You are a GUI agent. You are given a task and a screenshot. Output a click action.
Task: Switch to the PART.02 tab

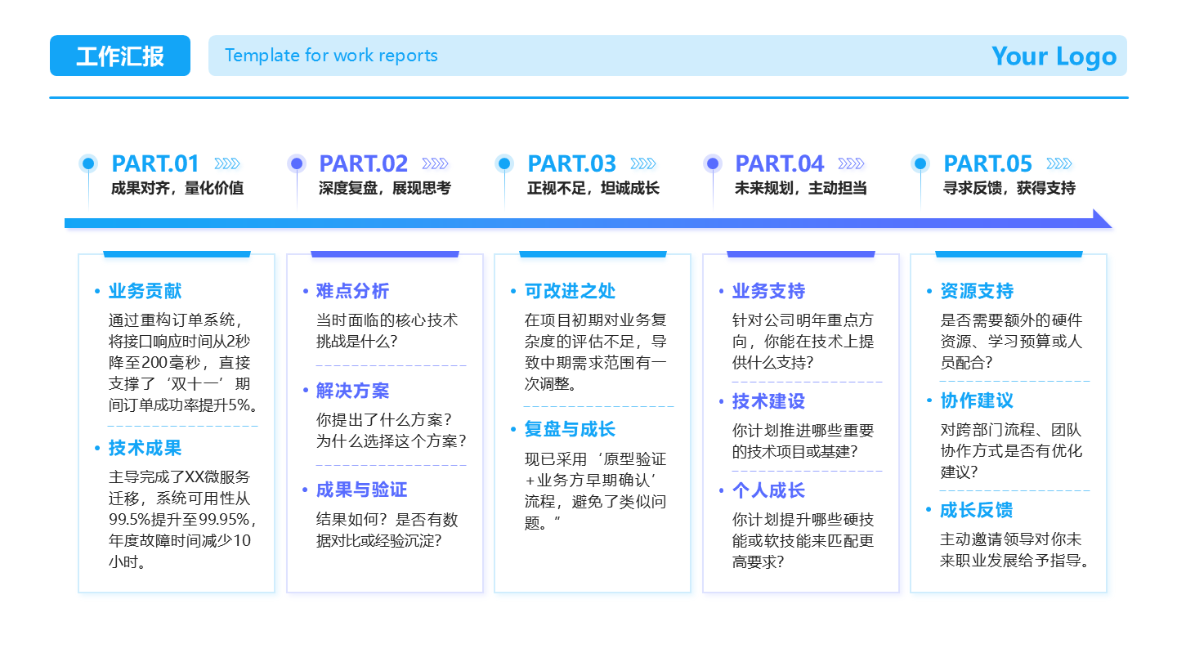point(364,163)
